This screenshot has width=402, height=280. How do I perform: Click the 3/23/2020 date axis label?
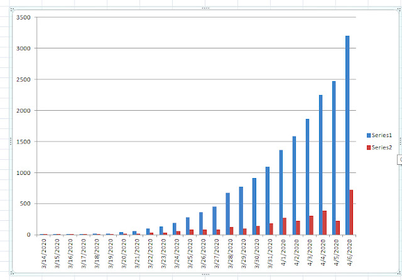(163, 254)
